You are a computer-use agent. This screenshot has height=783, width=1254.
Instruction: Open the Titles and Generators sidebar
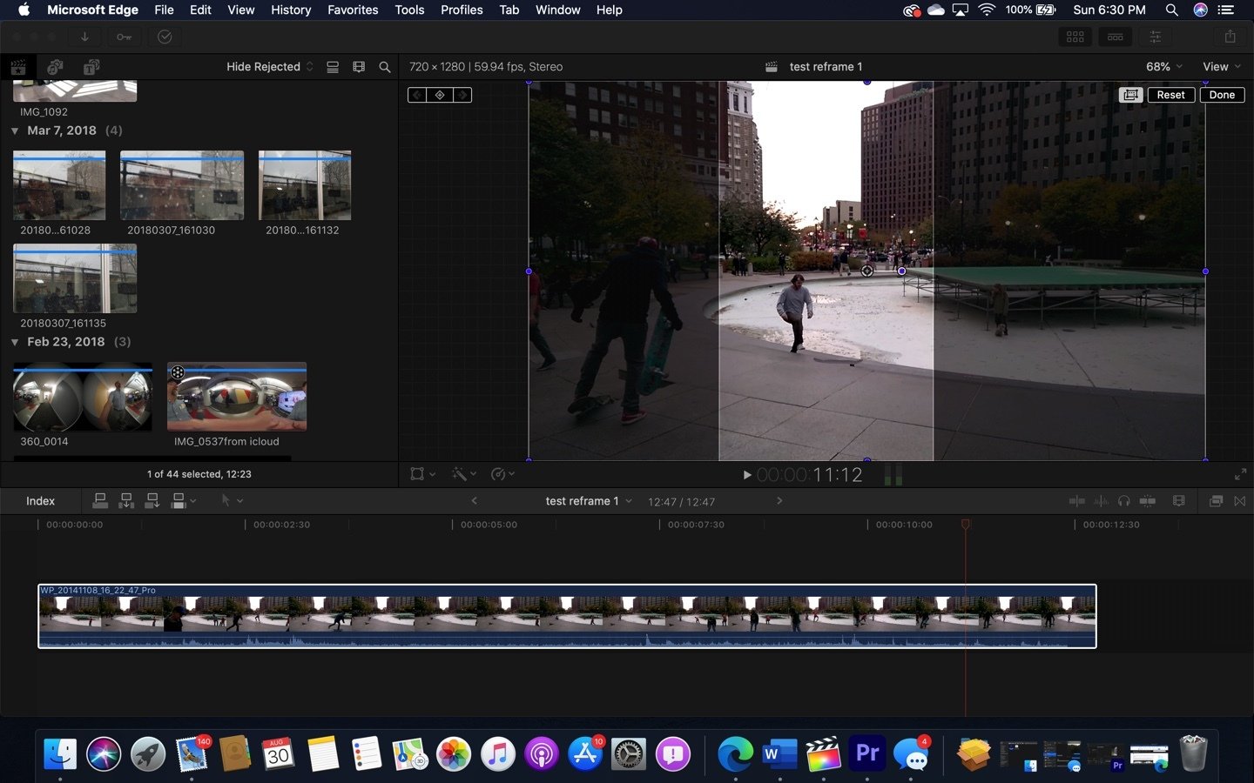pyautogui.click(x=91, y=66)
